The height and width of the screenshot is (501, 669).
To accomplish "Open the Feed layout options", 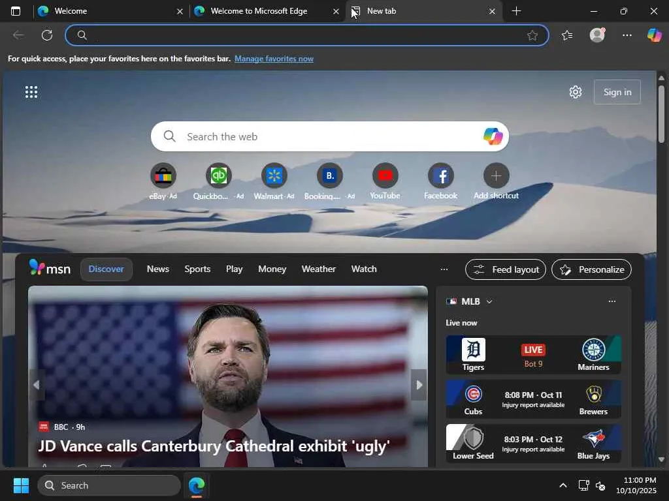I will tap(505, 269).
